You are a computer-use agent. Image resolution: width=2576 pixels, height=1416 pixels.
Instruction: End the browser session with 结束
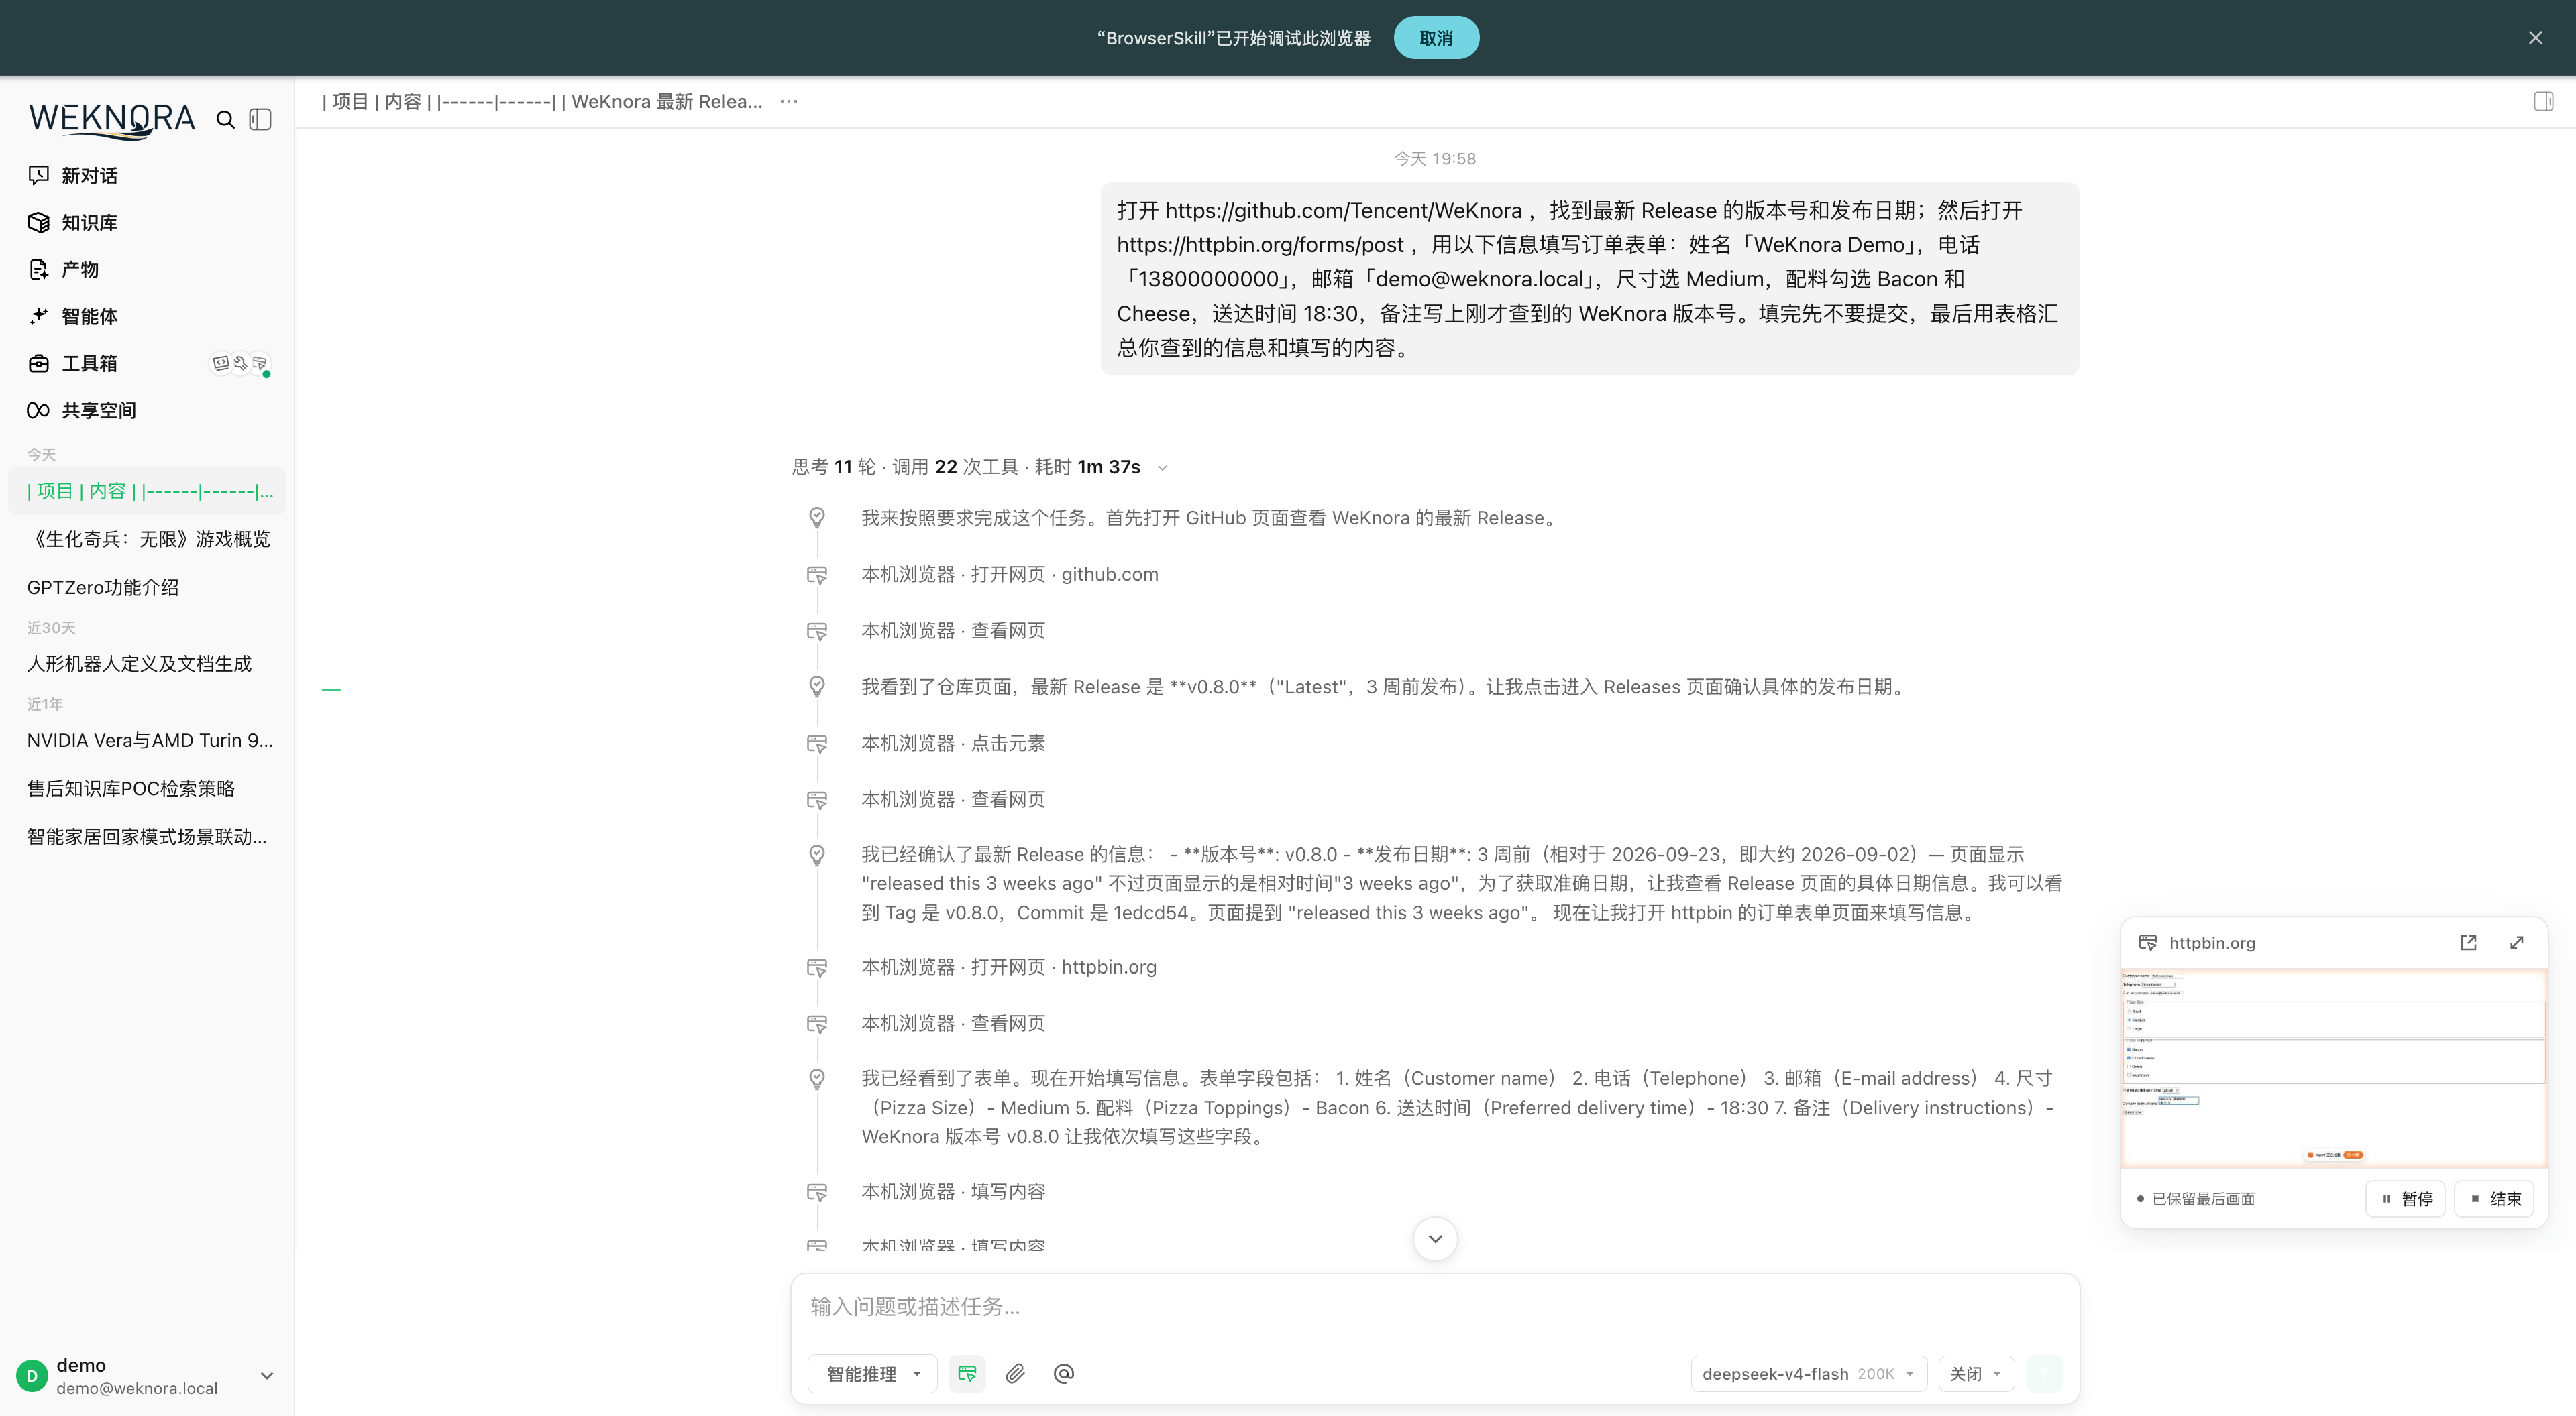pyautogui.click(x=2494, y=1198)
